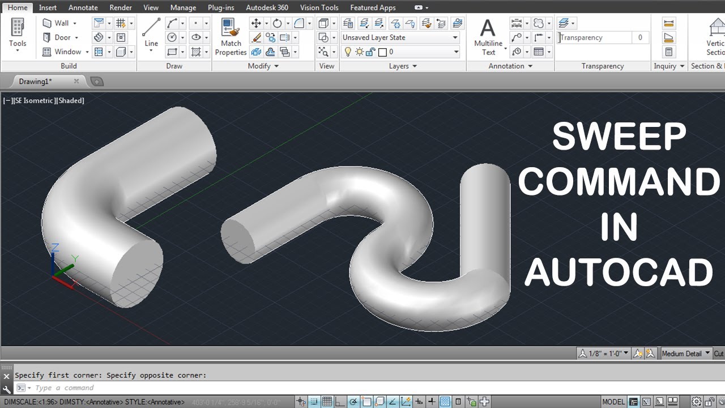Select the Window tool in Build panel

61,52
